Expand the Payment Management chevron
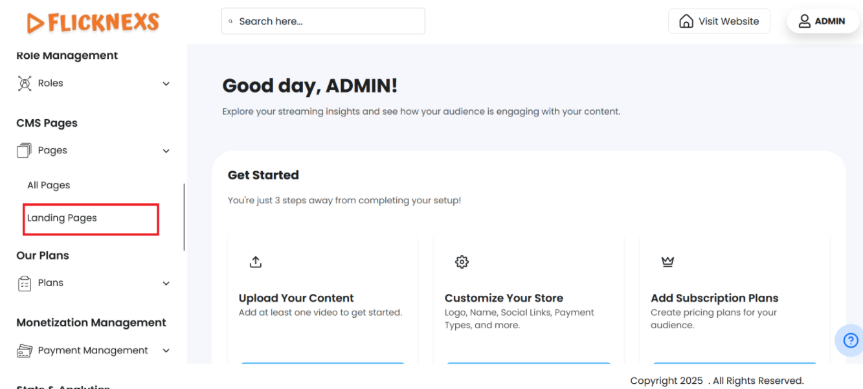Screen dimensions: 863x389 (x=166, y=351)
